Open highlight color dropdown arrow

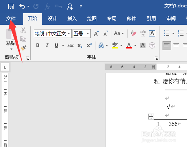click(121, 45)
